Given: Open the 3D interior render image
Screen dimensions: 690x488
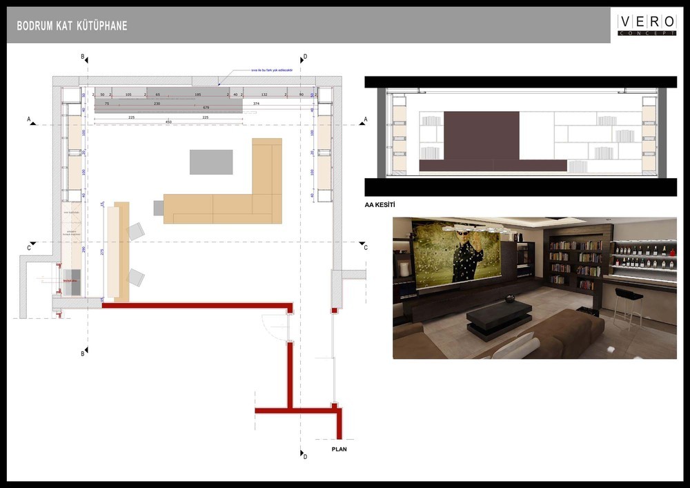Looking at the screenshot, I should click(534, 288).
